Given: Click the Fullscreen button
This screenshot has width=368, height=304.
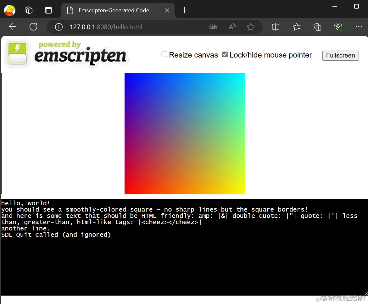Looking at the screenshot, I should click(340, 56).
